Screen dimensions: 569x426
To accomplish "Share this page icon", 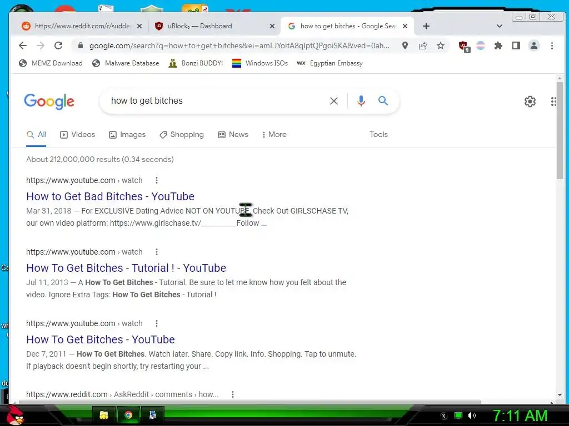I will pyautogui.click(x=423, y=45).
